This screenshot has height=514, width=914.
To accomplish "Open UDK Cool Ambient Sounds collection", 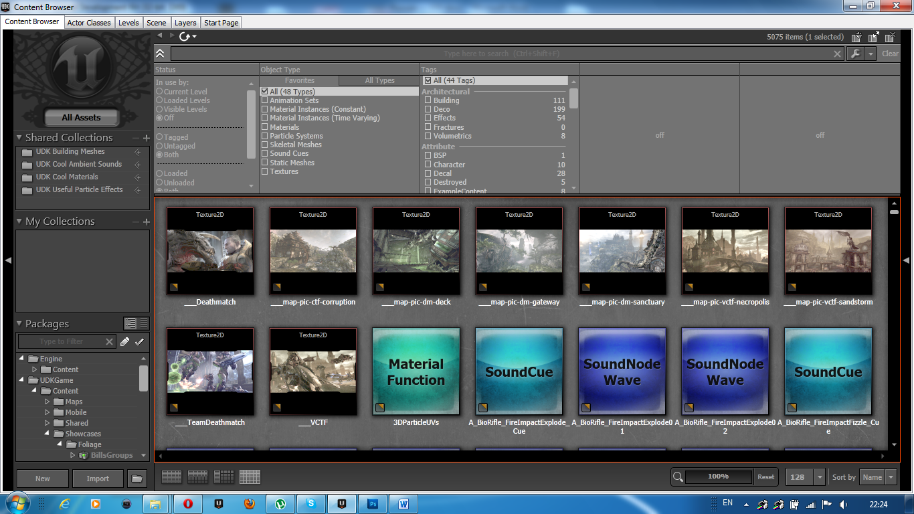I will (x=79, y=165).
